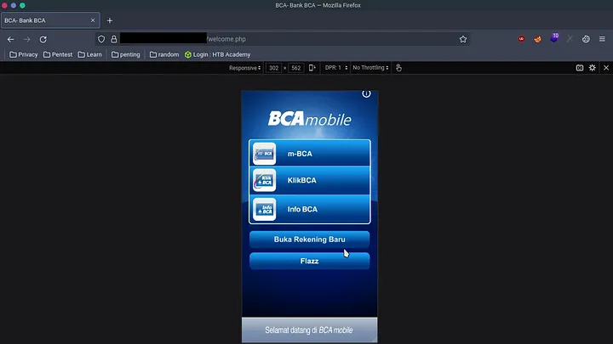Open the Privacy bookmarks folder
The image size is (613, 344).
coord(24,54)
